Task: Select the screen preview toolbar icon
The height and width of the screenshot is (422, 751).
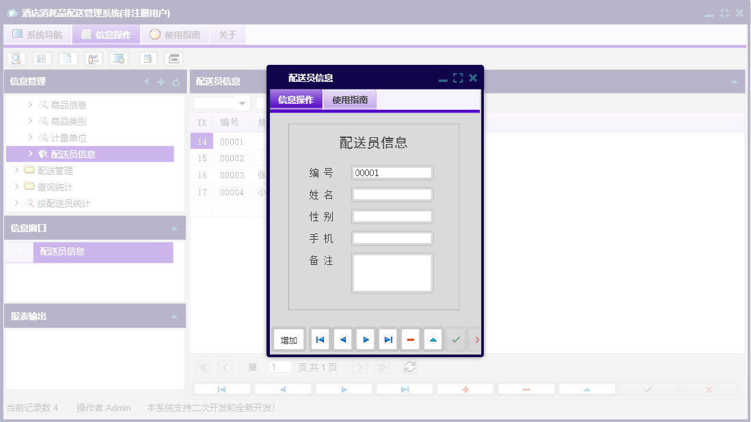Action: (x=118, y=58)
